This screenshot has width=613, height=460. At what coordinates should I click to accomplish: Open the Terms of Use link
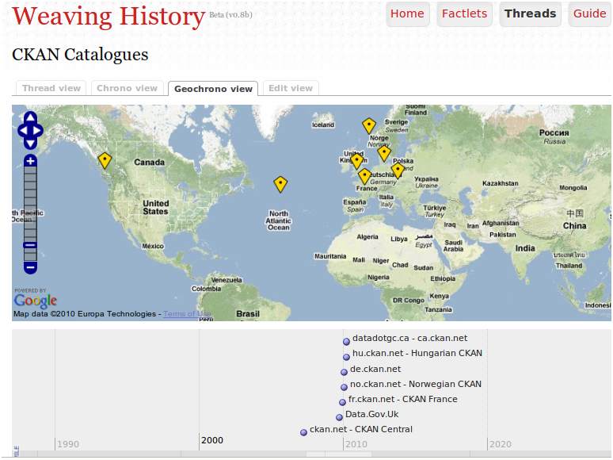[x=187, y=314]
